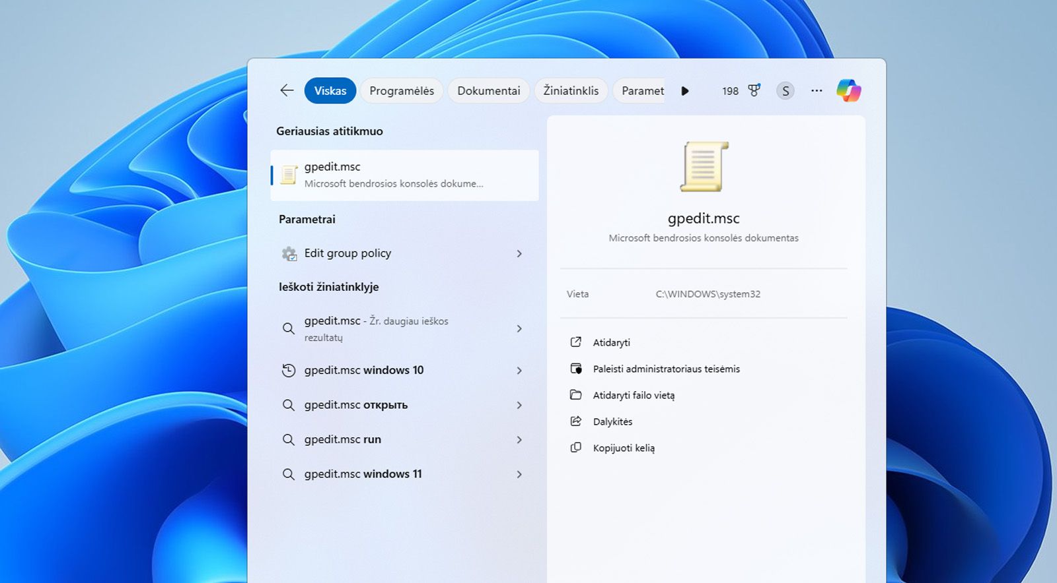Image resolution: width=1057 pixels, height=583 pixels.
Task: Expand the gpedit.msc run chevron
Action: pos(519,440)
